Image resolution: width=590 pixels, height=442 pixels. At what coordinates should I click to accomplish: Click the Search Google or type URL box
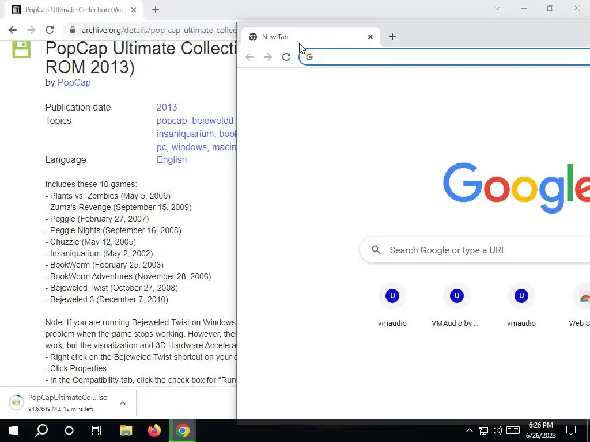[475, 250]
